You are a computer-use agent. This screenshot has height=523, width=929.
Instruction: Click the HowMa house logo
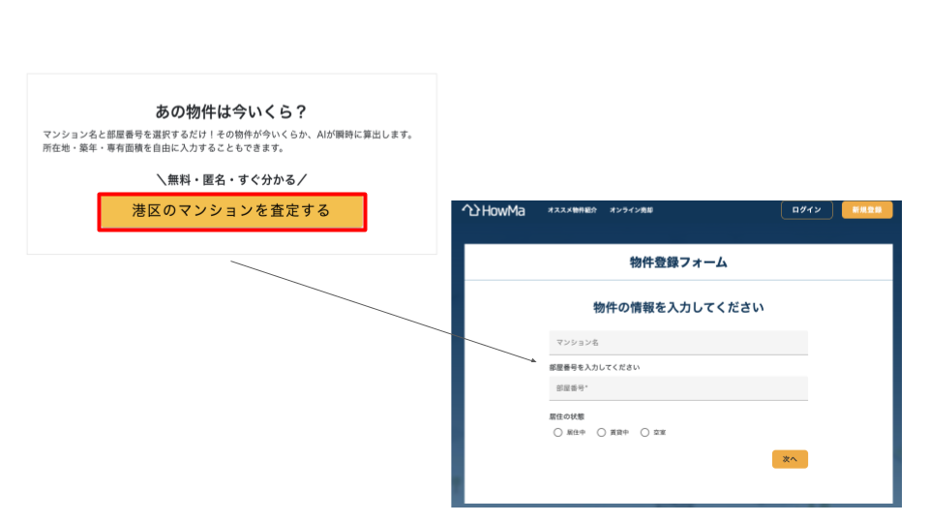coord(494,210)
